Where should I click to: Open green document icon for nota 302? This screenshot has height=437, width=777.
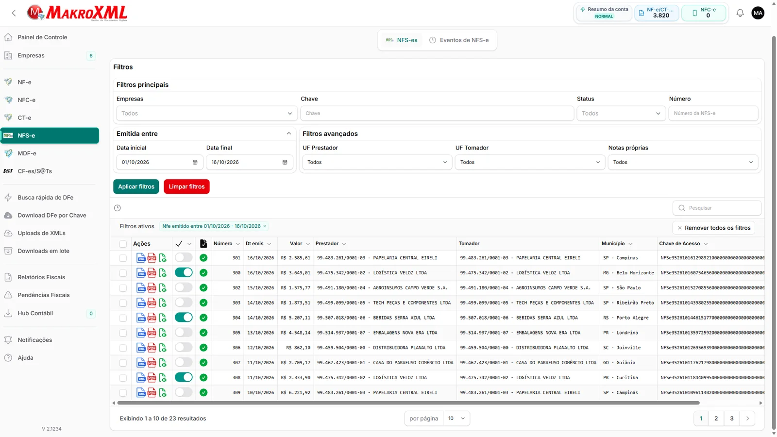click(163, 288)
